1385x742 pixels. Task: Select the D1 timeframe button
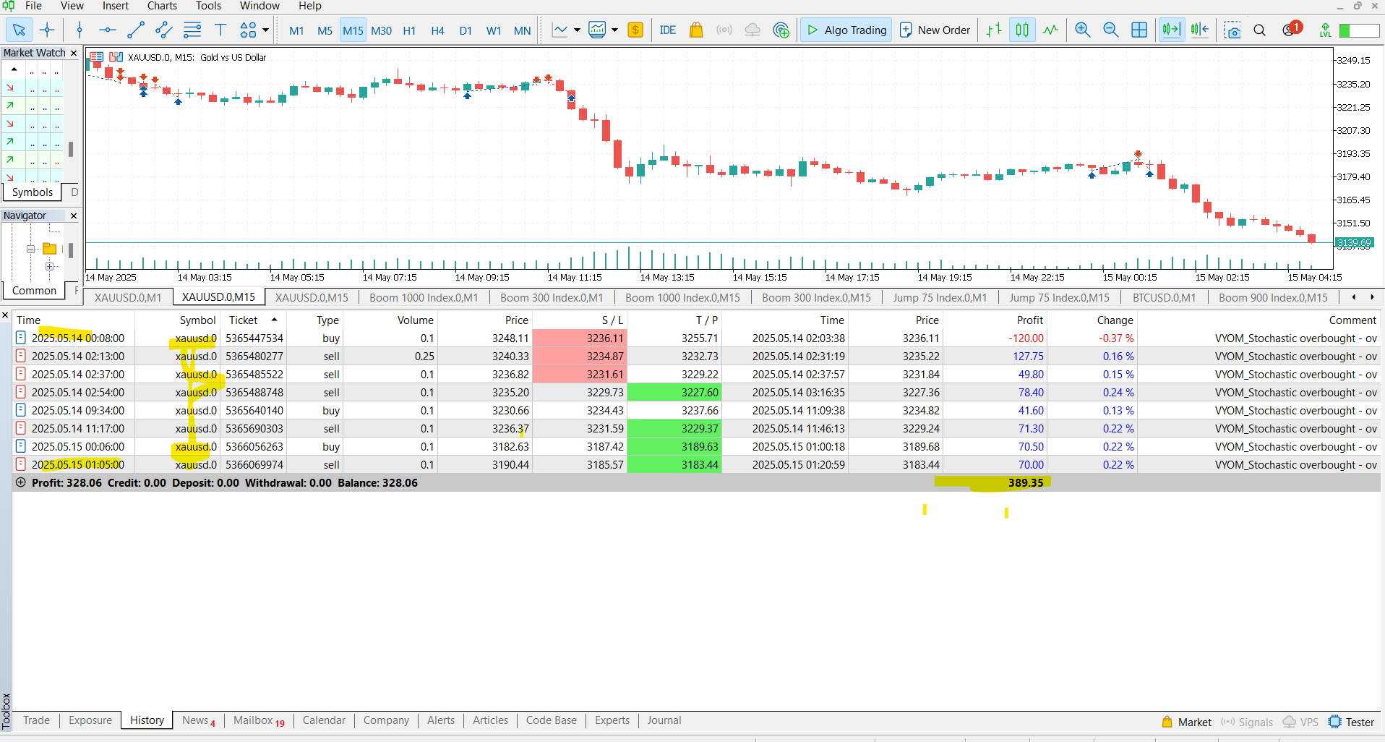click(x=466, y=30)
